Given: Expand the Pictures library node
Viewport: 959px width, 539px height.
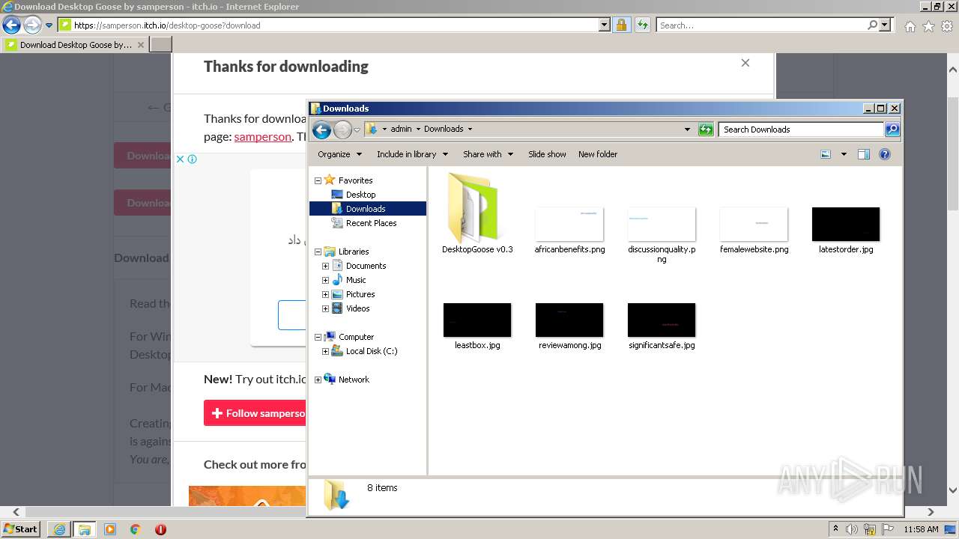Looking at the screenshot, I should pos(325,294).
